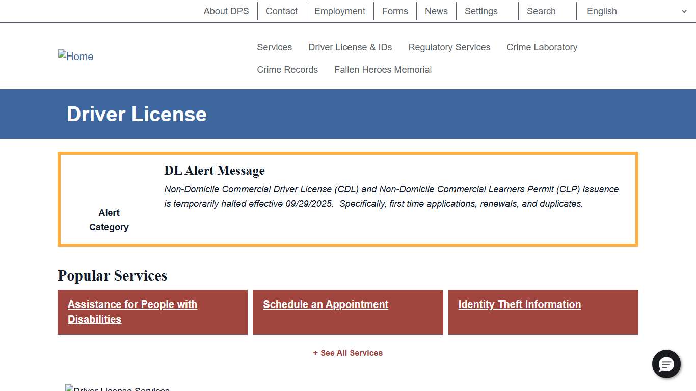Screen dimensions: 696x391
Task: Open the Contact page
Action: 281,11
